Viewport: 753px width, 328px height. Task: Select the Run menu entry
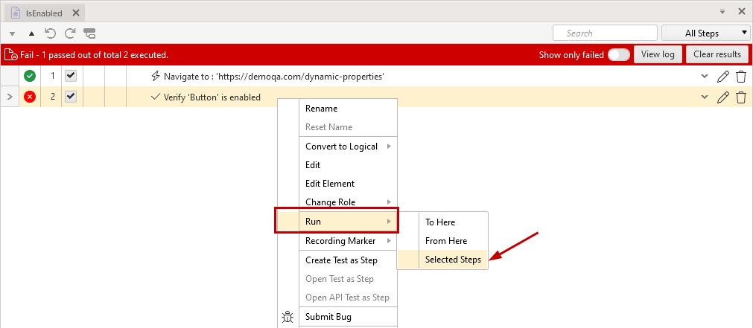pos(348,222)
